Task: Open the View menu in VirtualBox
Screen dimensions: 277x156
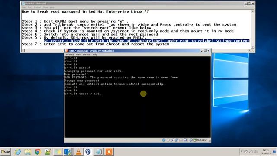Action: pyautogui.click(x=78, y=55)
